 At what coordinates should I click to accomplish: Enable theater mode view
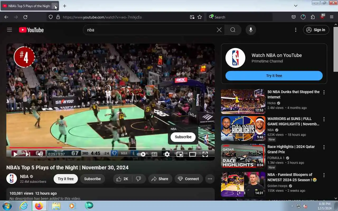(x=192, y=154)
